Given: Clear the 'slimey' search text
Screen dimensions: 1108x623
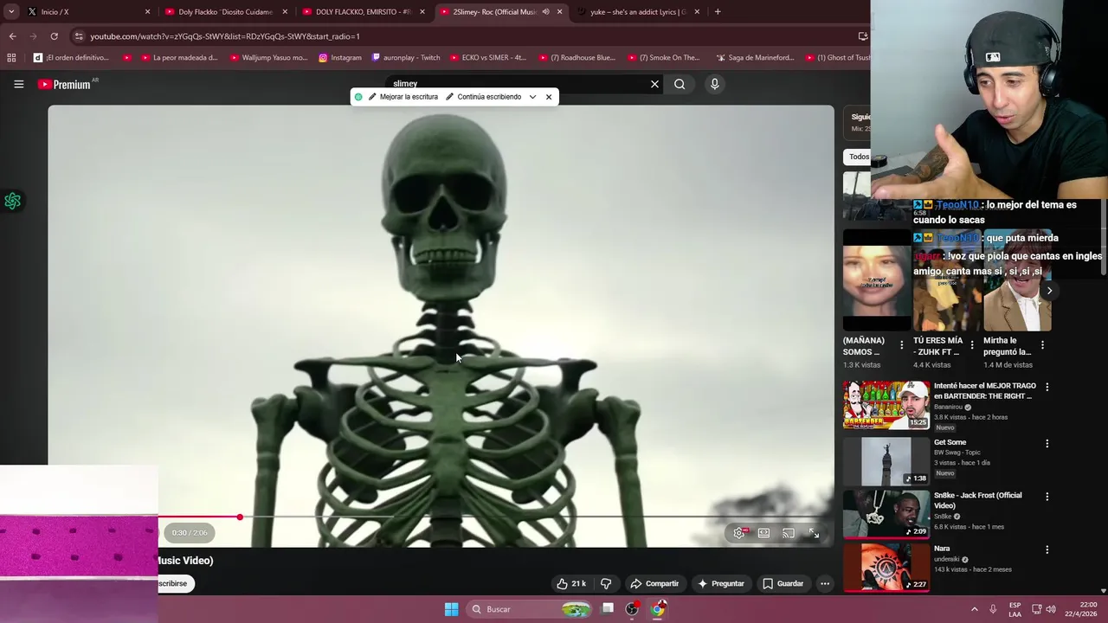Looking at the screenshot, I should [654, 84].
